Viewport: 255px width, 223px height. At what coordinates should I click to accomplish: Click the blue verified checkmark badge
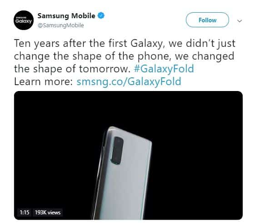(x=101, y=15)
